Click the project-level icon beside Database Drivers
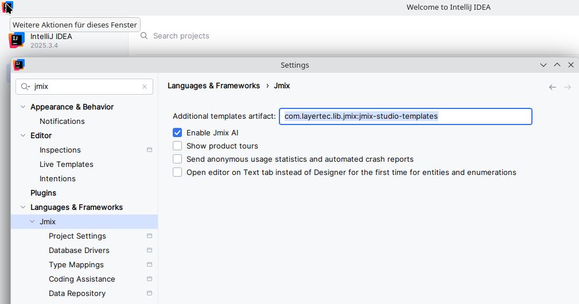 click(149, 251)
